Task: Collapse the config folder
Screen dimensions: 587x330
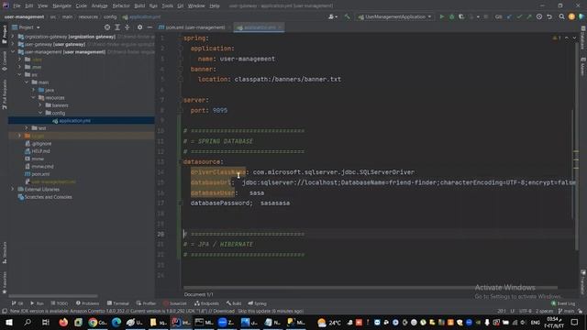Action: (x=40, y=113)
